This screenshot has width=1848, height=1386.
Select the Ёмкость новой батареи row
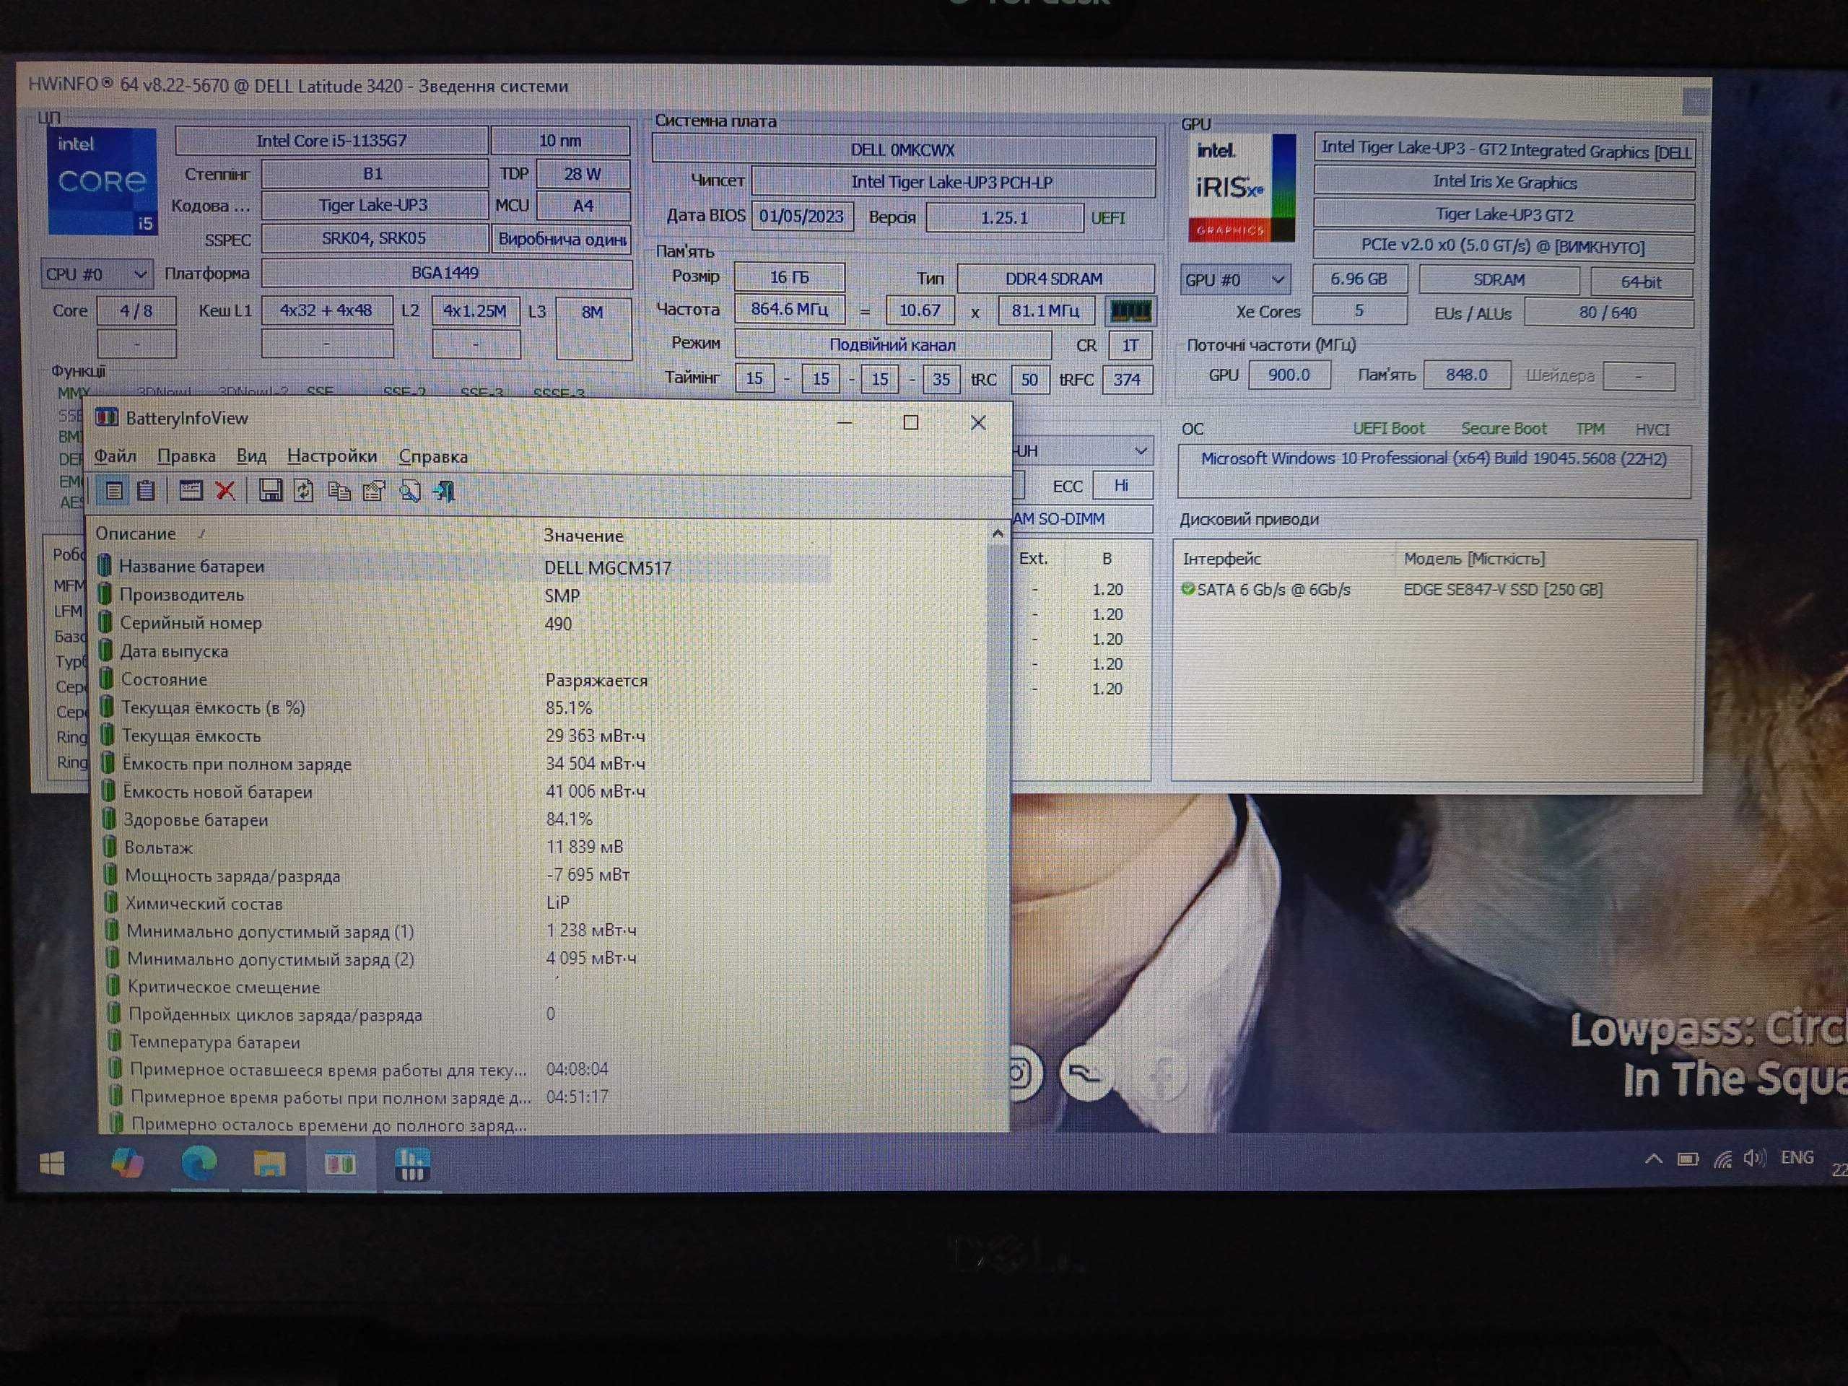click(463, 791)
